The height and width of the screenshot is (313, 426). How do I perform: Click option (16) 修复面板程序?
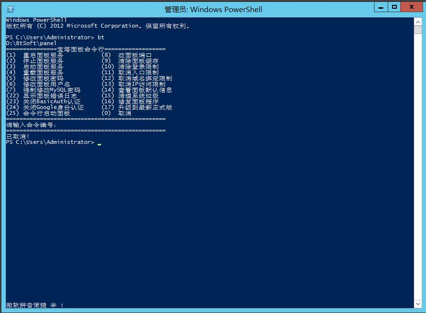(130, 102)
